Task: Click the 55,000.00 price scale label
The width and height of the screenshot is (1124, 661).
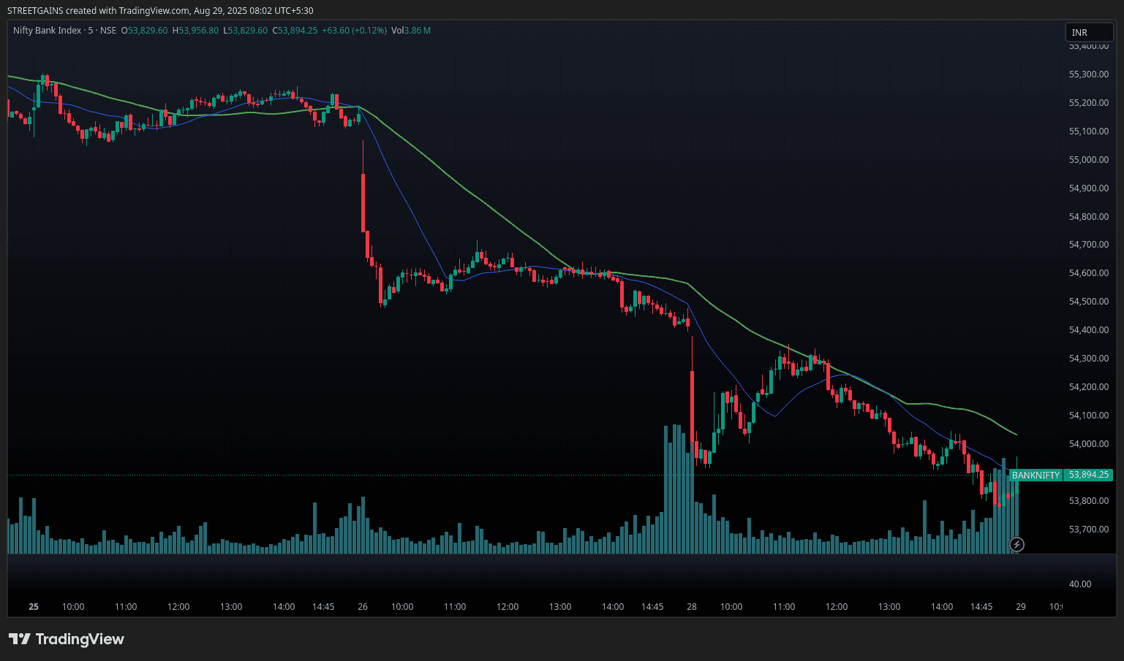Action: (1088, 160)
